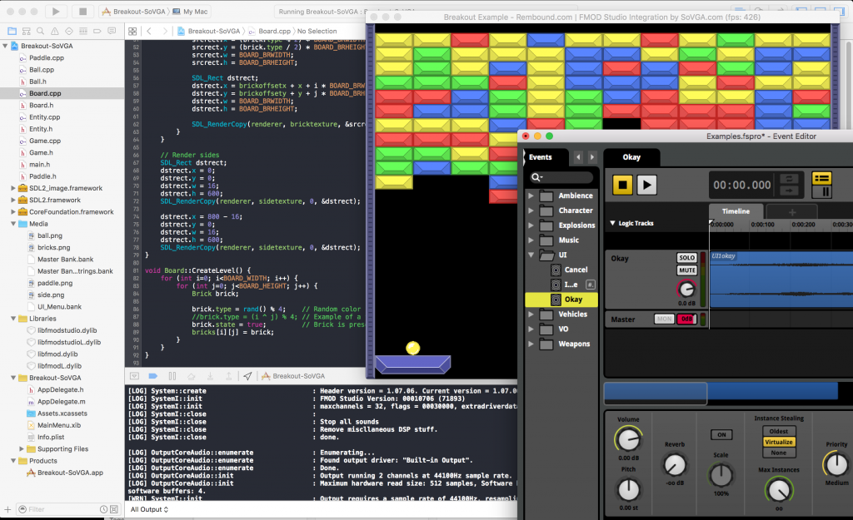853x520 pixels.
Task: Toggle the ON button above Scale
Action: click(x=721, y=434)
